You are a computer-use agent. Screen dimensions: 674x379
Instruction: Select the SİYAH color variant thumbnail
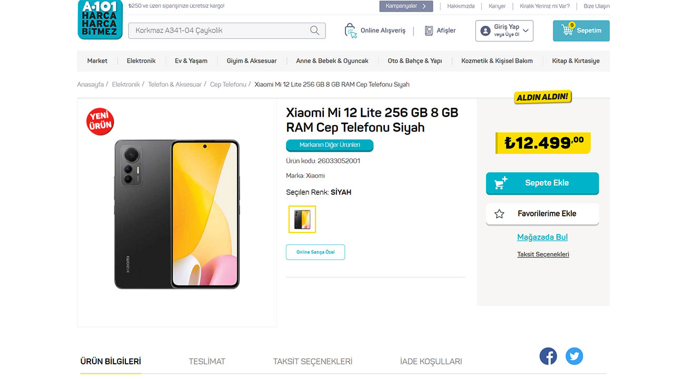tap(302, 220)
